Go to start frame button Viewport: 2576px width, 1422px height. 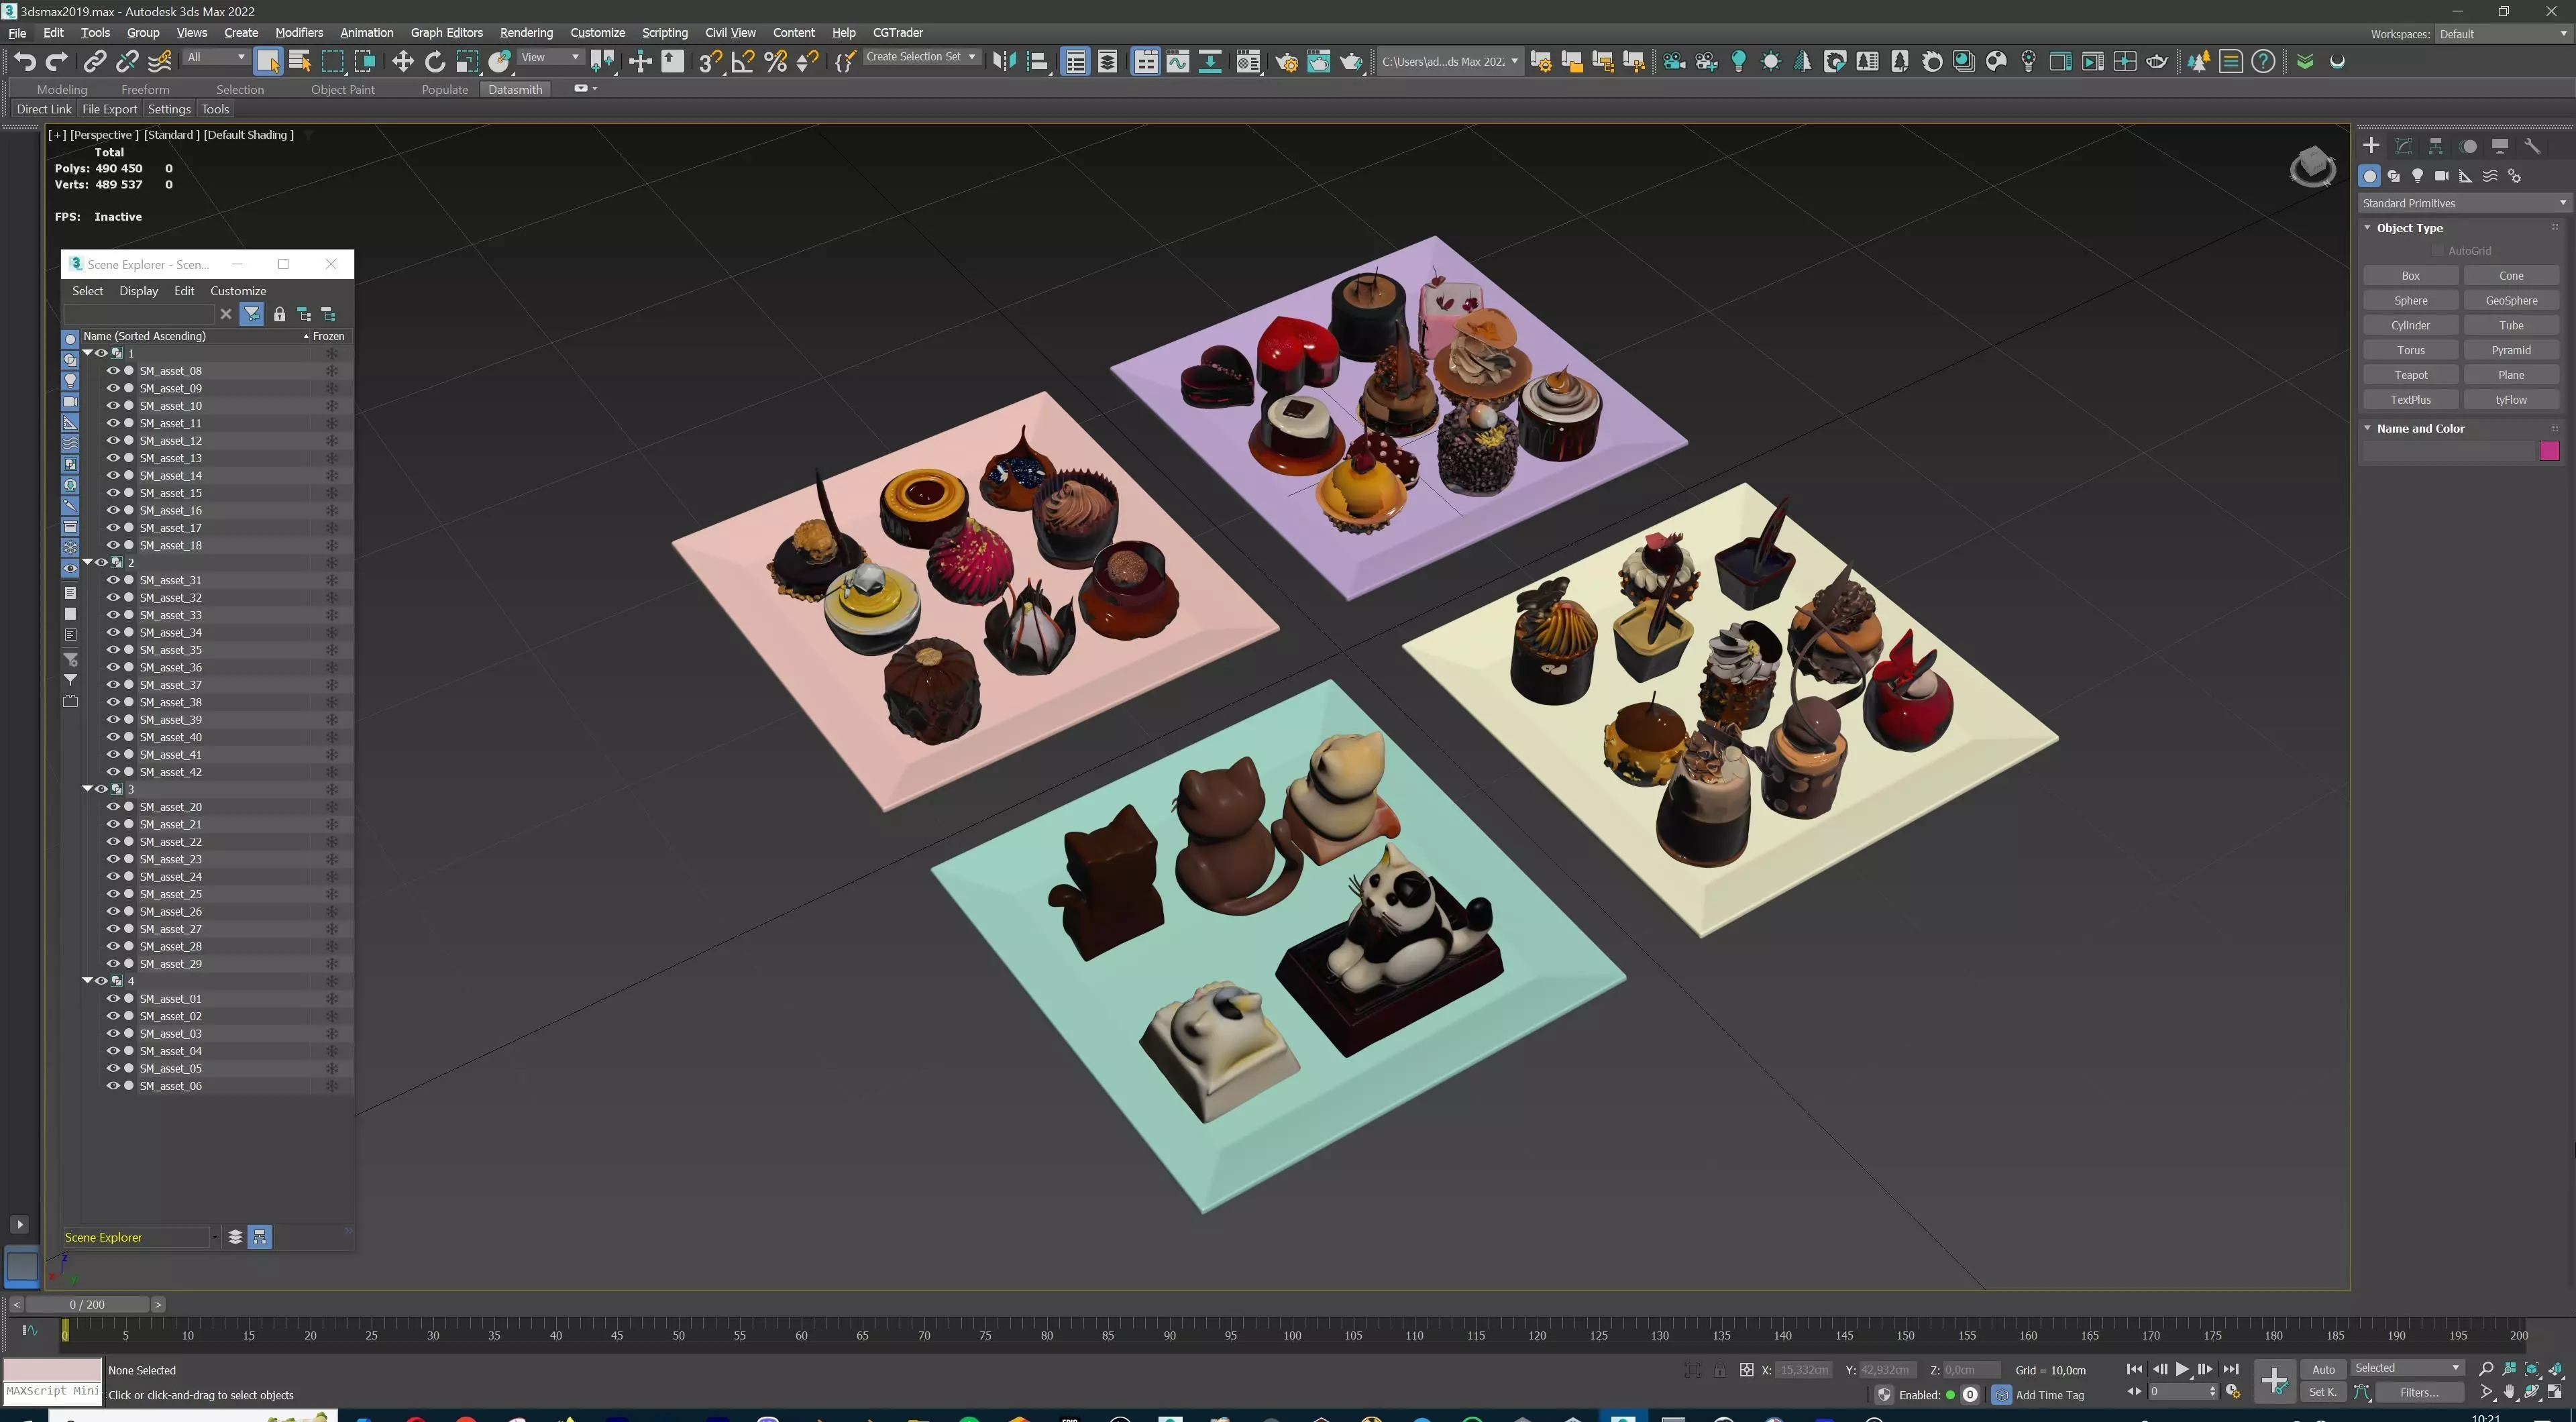click(x=2134, y=1369)
